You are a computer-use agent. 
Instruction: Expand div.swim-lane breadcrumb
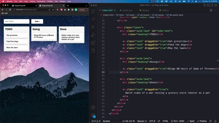pyautogui.click(x=175, y=15)
